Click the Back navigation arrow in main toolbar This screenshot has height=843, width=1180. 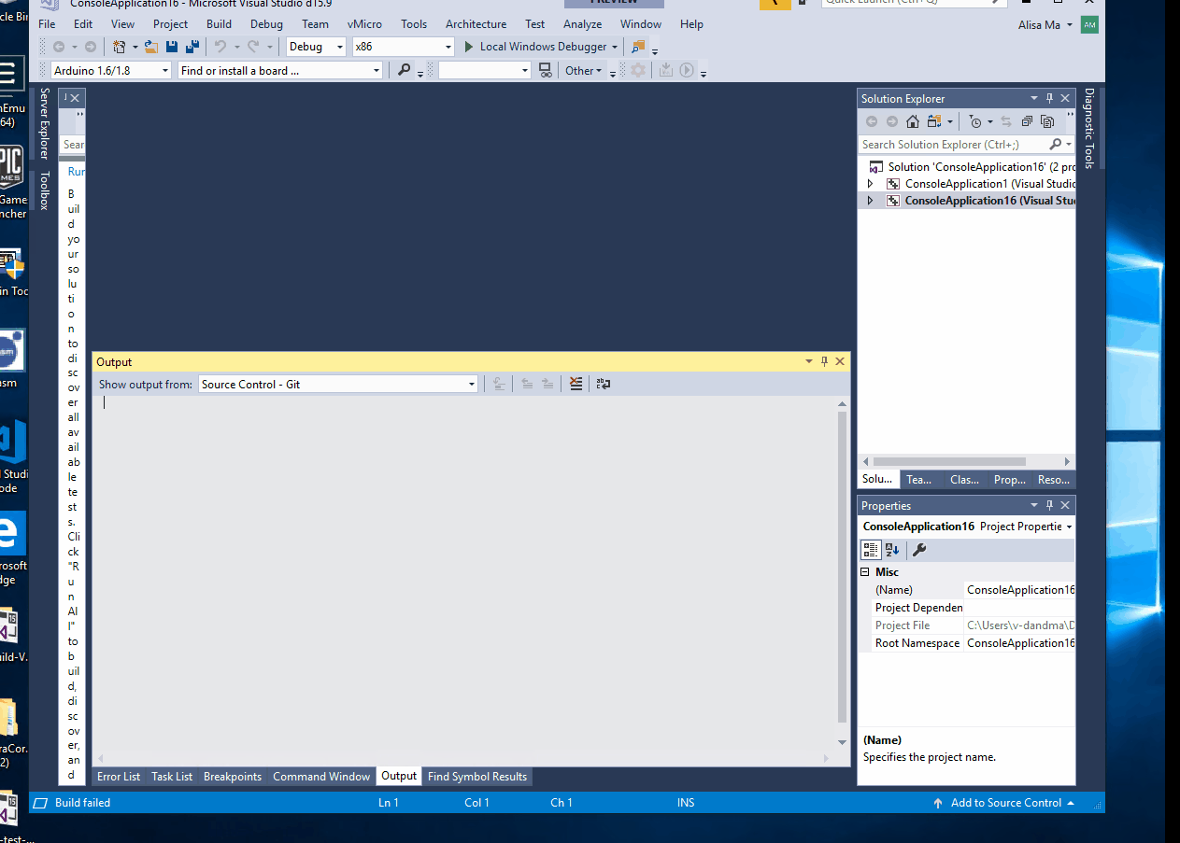point(59,47)
